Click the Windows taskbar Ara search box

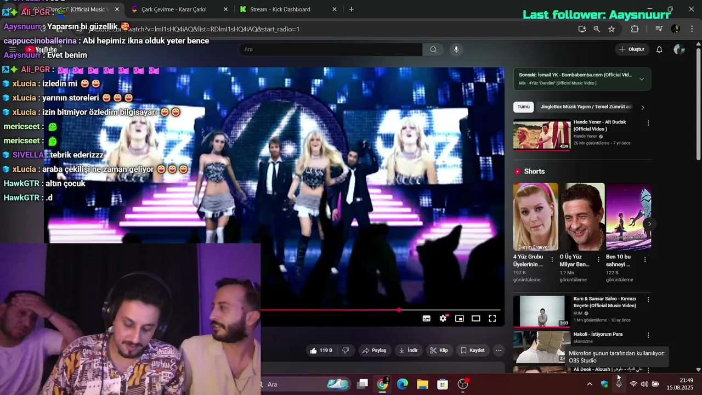click(x=304, y=384)
